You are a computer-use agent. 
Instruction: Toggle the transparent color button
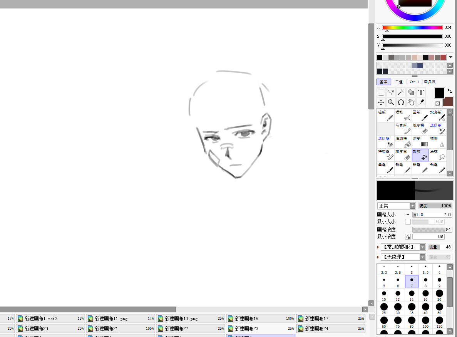tap(438, 103)
